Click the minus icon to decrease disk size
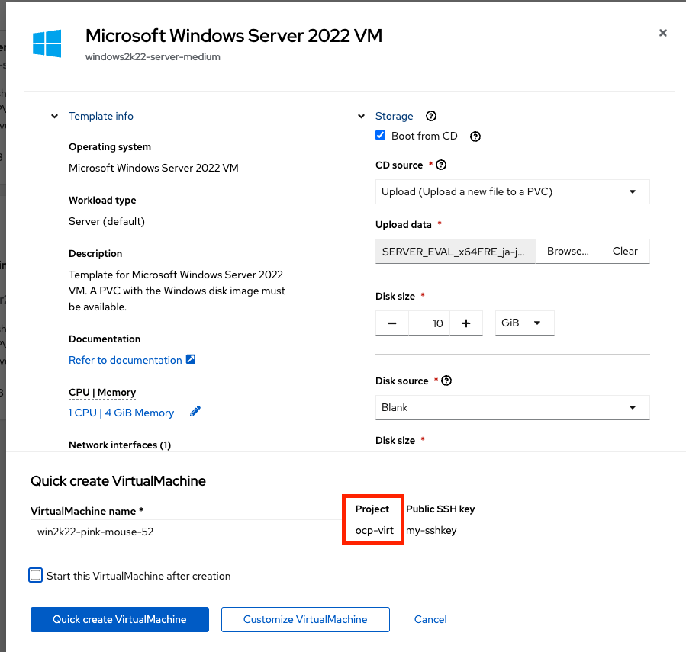 [x=392, y=323]
